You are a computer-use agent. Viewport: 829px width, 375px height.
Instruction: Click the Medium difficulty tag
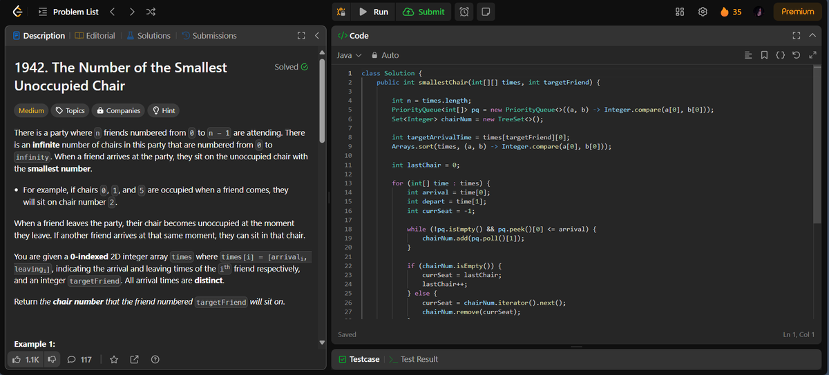click(31, 110)
